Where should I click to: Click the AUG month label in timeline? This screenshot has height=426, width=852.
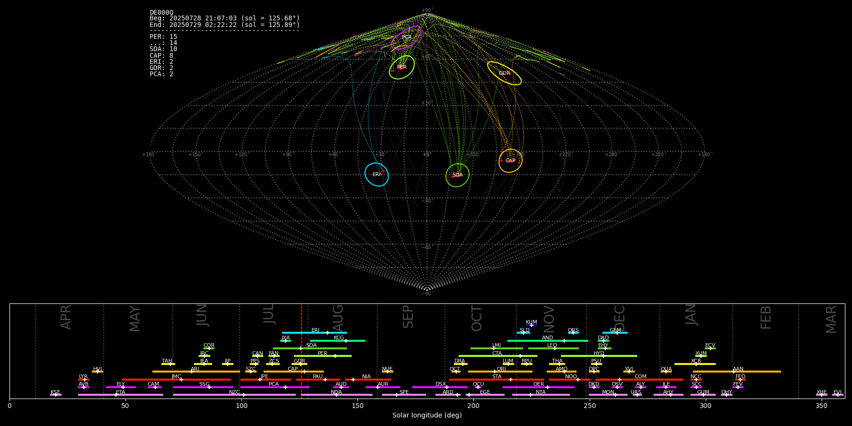[338, 317]
